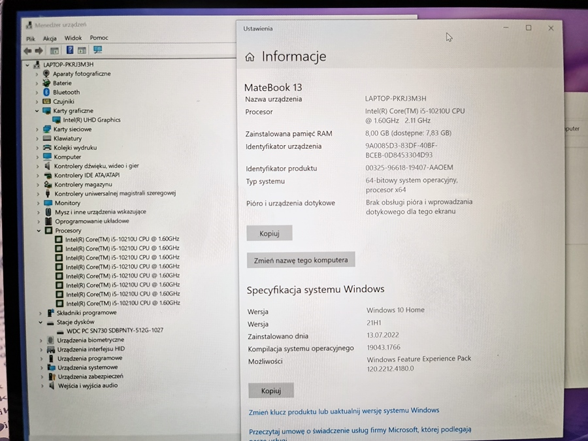Select the Czujniki sensor icon
The width and height of the screenshot is (588, 441).
click(46, 101)
